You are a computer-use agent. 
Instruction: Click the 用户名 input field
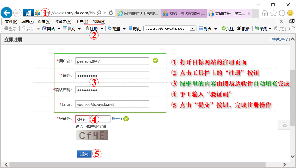click(x=112, y=61)
